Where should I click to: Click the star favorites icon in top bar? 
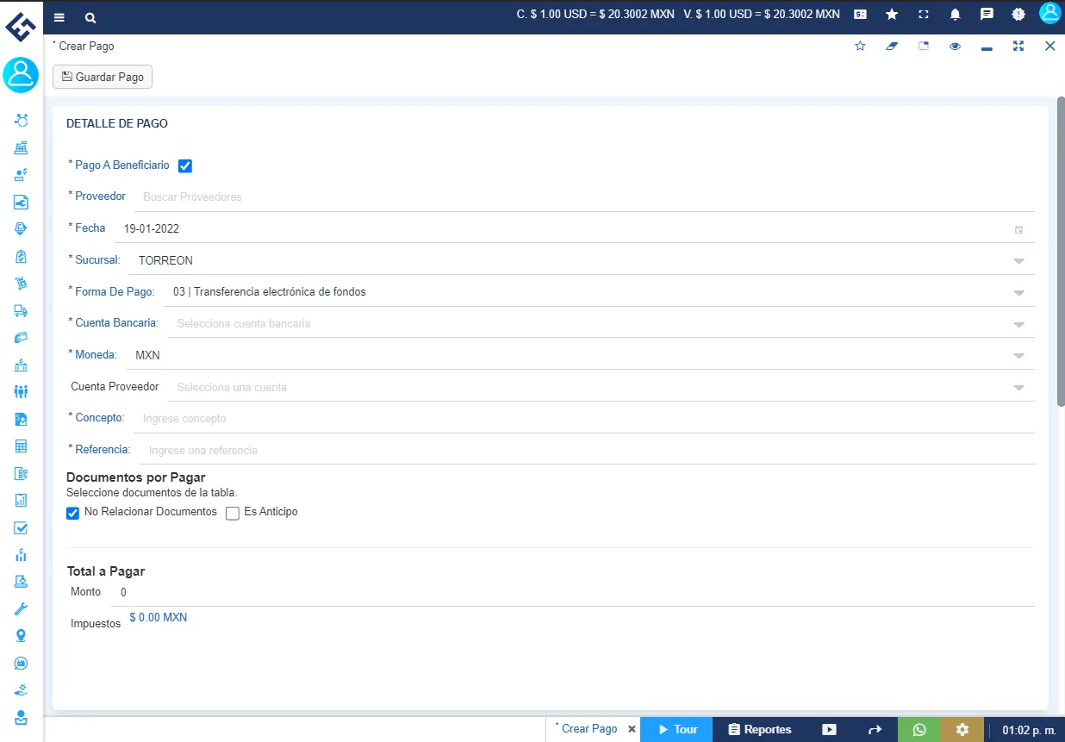point(892,15)
